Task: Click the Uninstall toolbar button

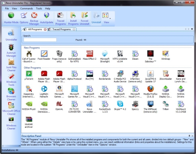Action: (x=96, y=18)
